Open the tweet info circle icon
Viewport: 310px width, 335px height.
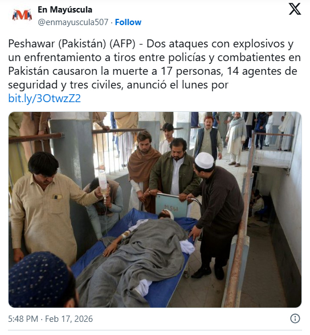(295, 318)
